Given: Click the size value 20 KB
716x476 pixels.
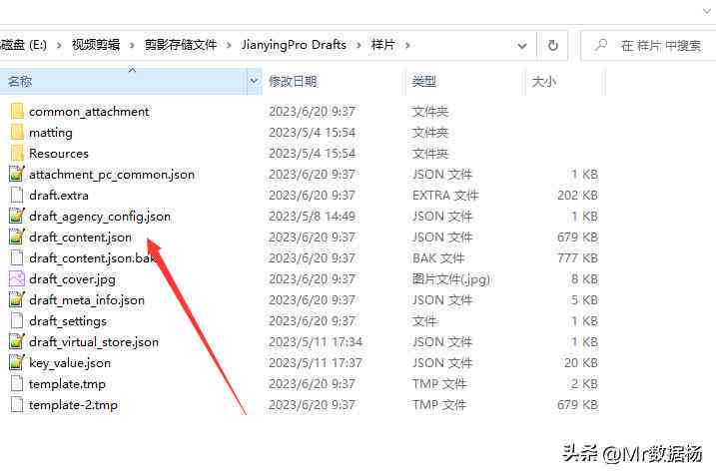Looking at the screenshot, I should point(581,363).
